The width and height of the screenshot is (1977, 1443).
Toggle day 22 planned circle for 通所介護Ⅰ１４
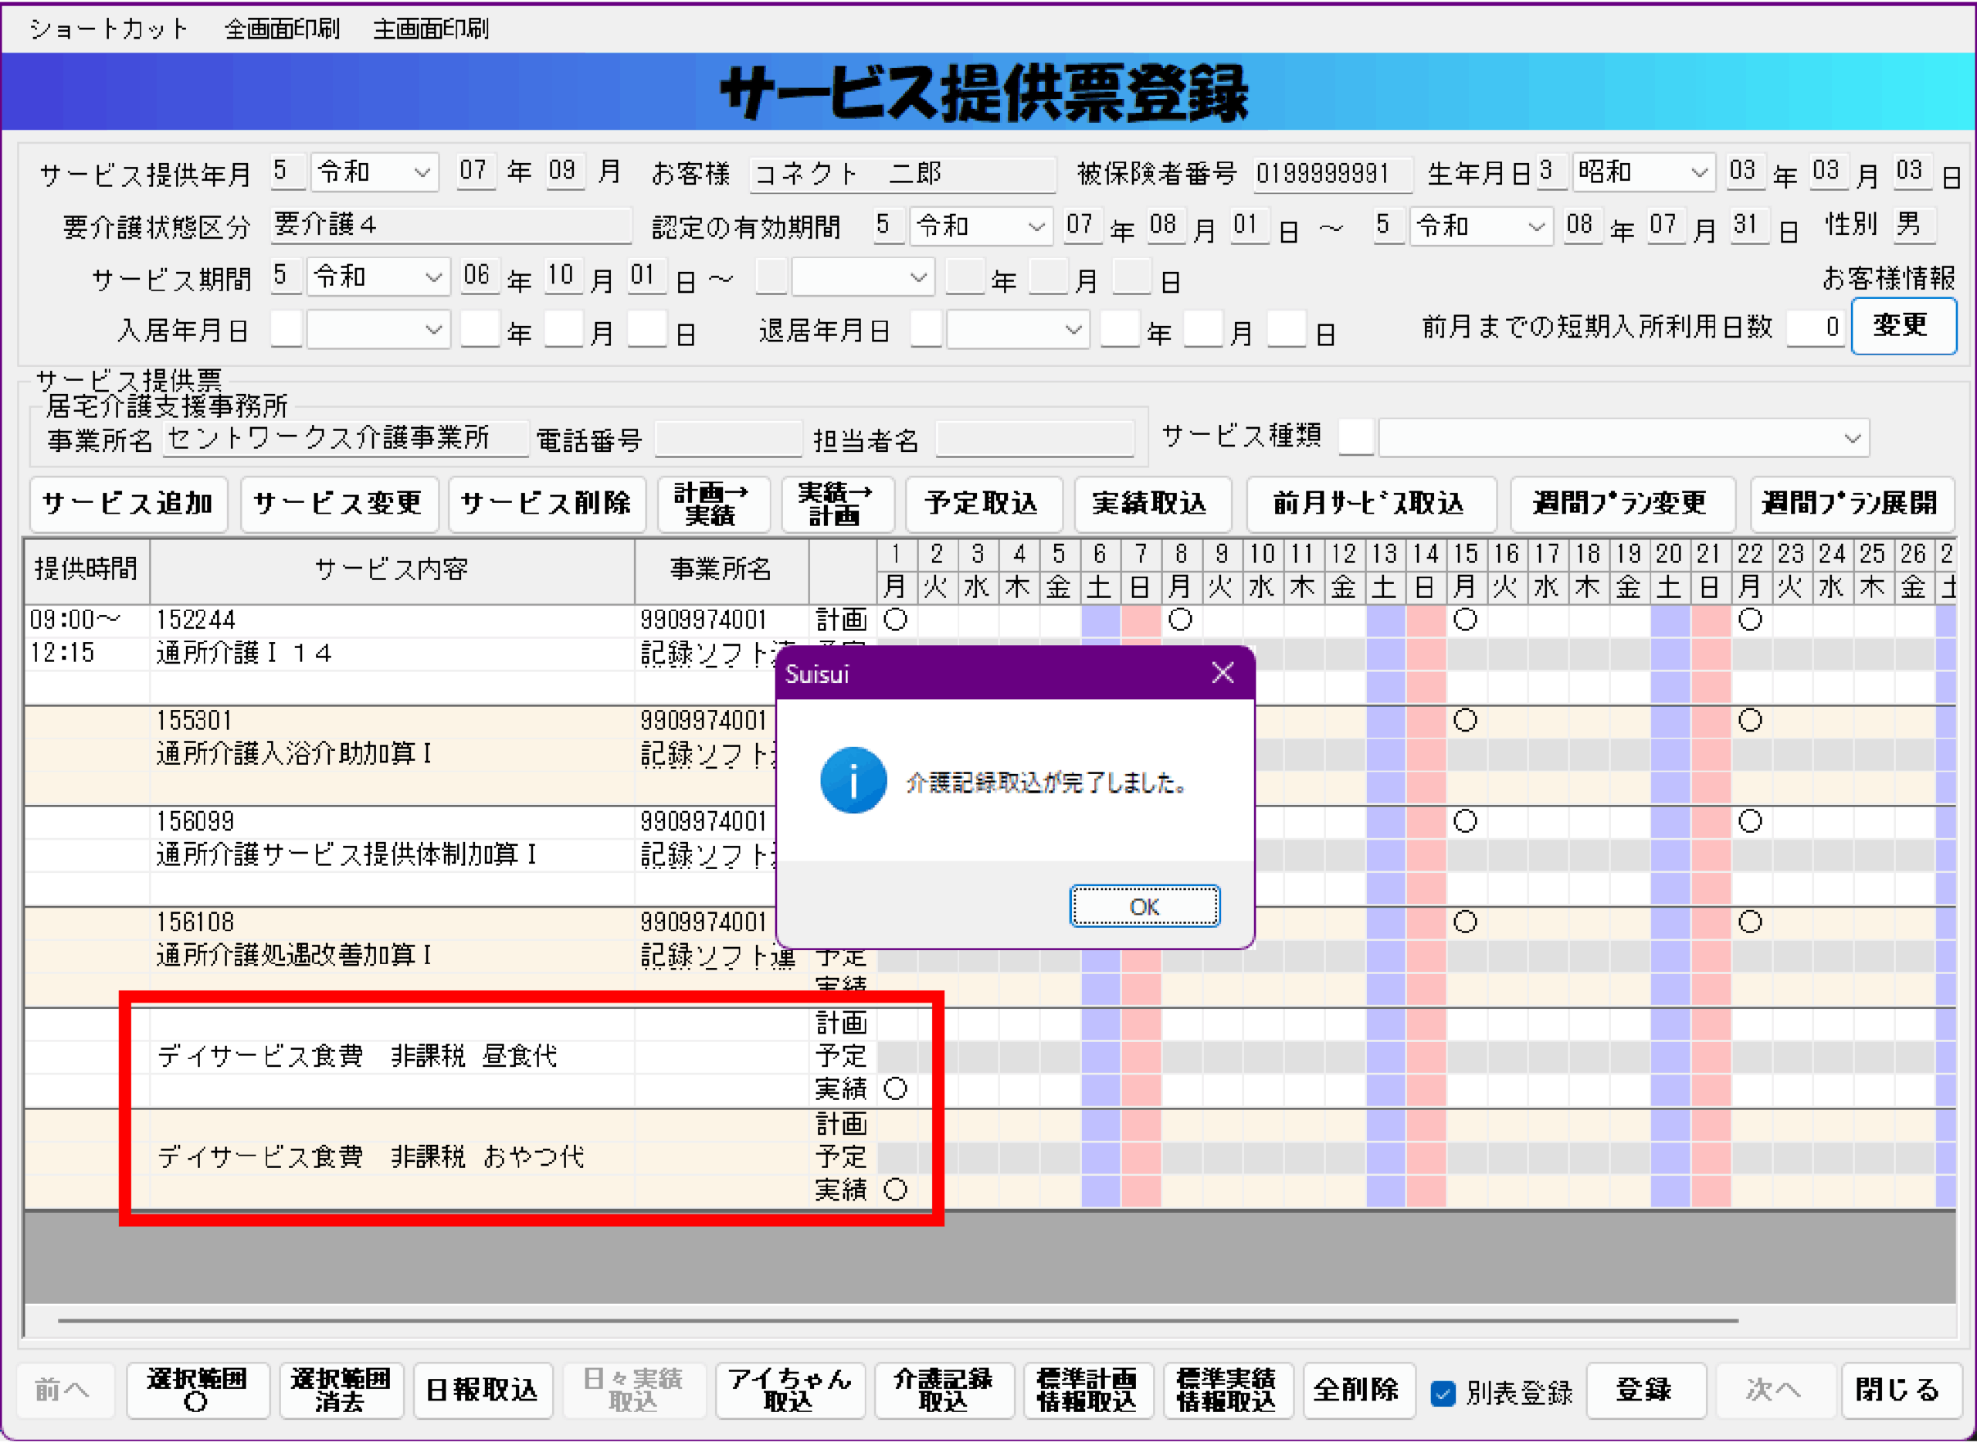1749,620
